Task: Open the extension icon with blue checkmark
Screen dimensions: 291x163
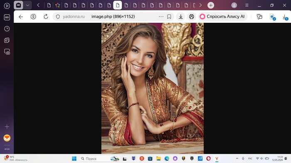Action: coord(272,17)
